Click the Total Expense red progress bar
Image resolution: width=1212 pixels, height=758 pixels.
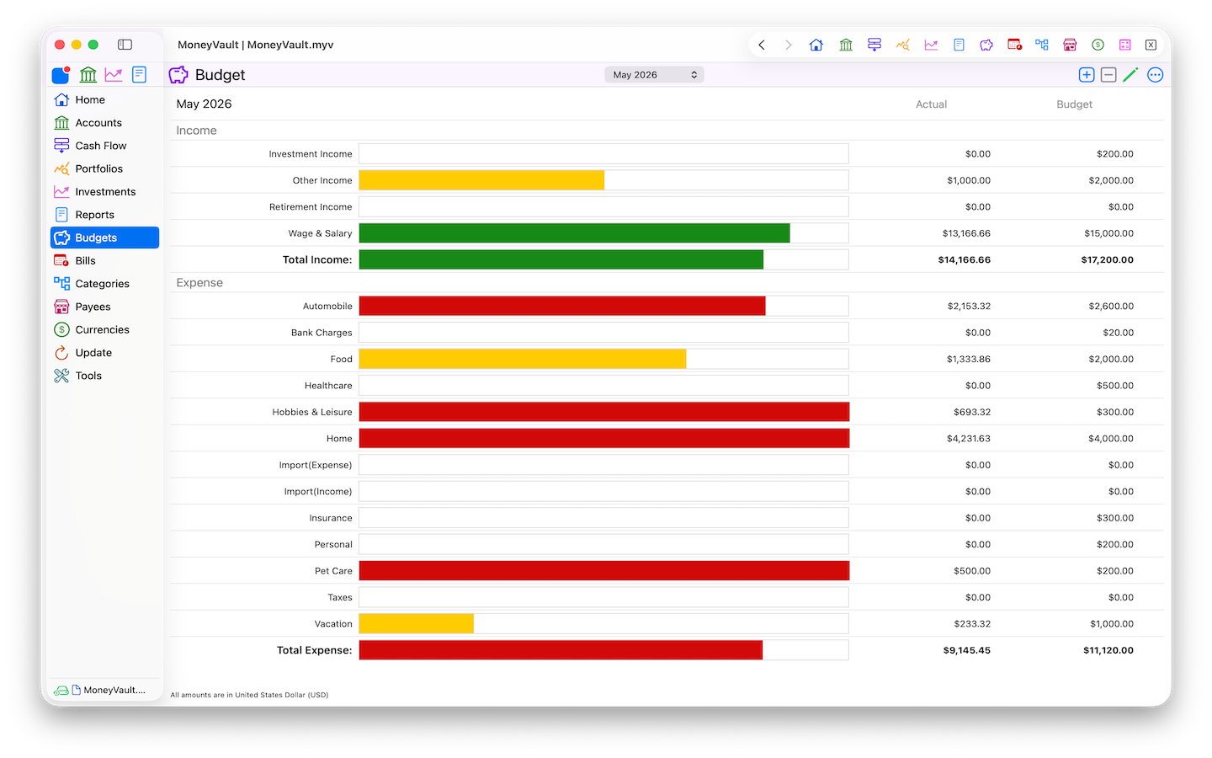pyautogui.click(x=561, y=650)
